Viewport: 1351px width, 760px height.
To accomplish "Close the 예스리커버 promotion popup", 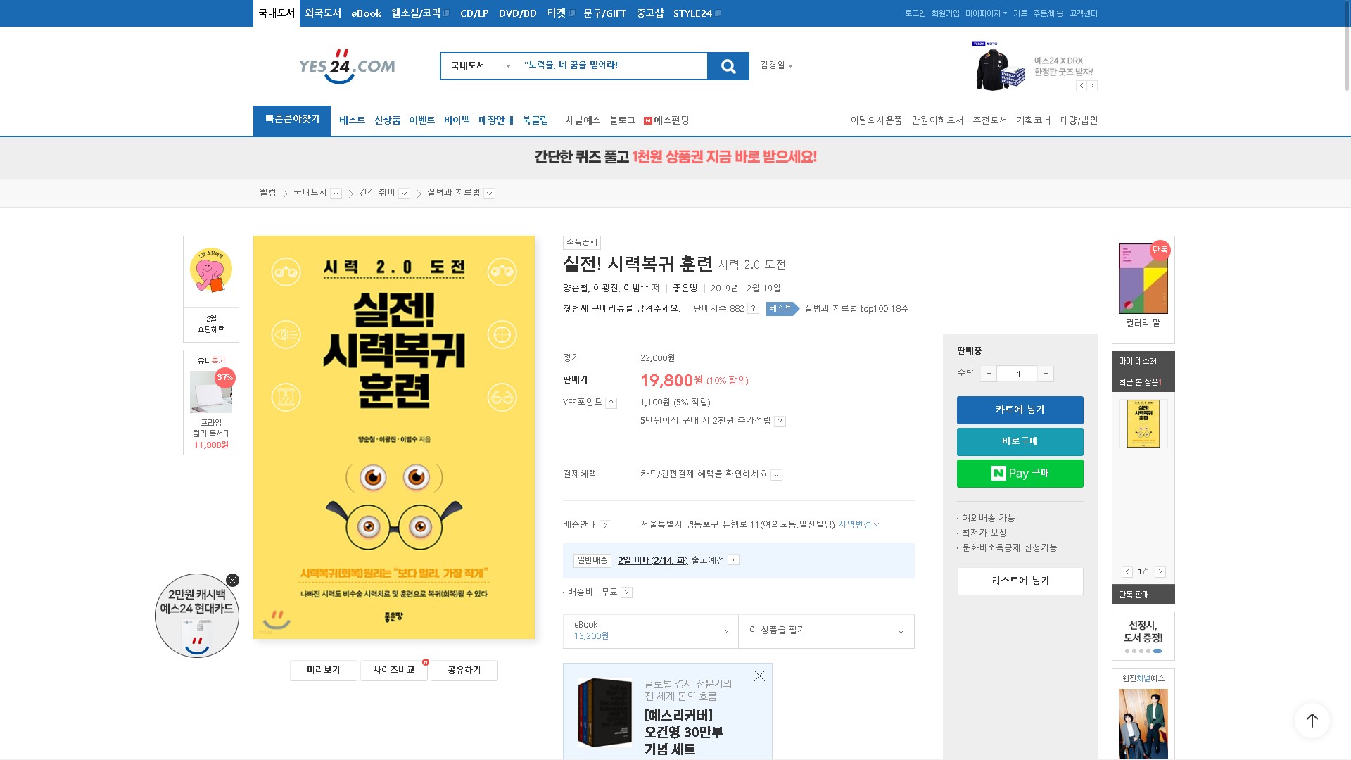I will [759, 676].
